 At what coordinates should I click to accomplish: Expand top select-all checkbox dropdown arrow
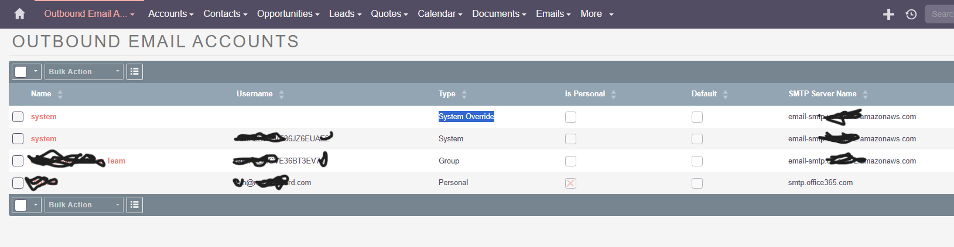35,72
